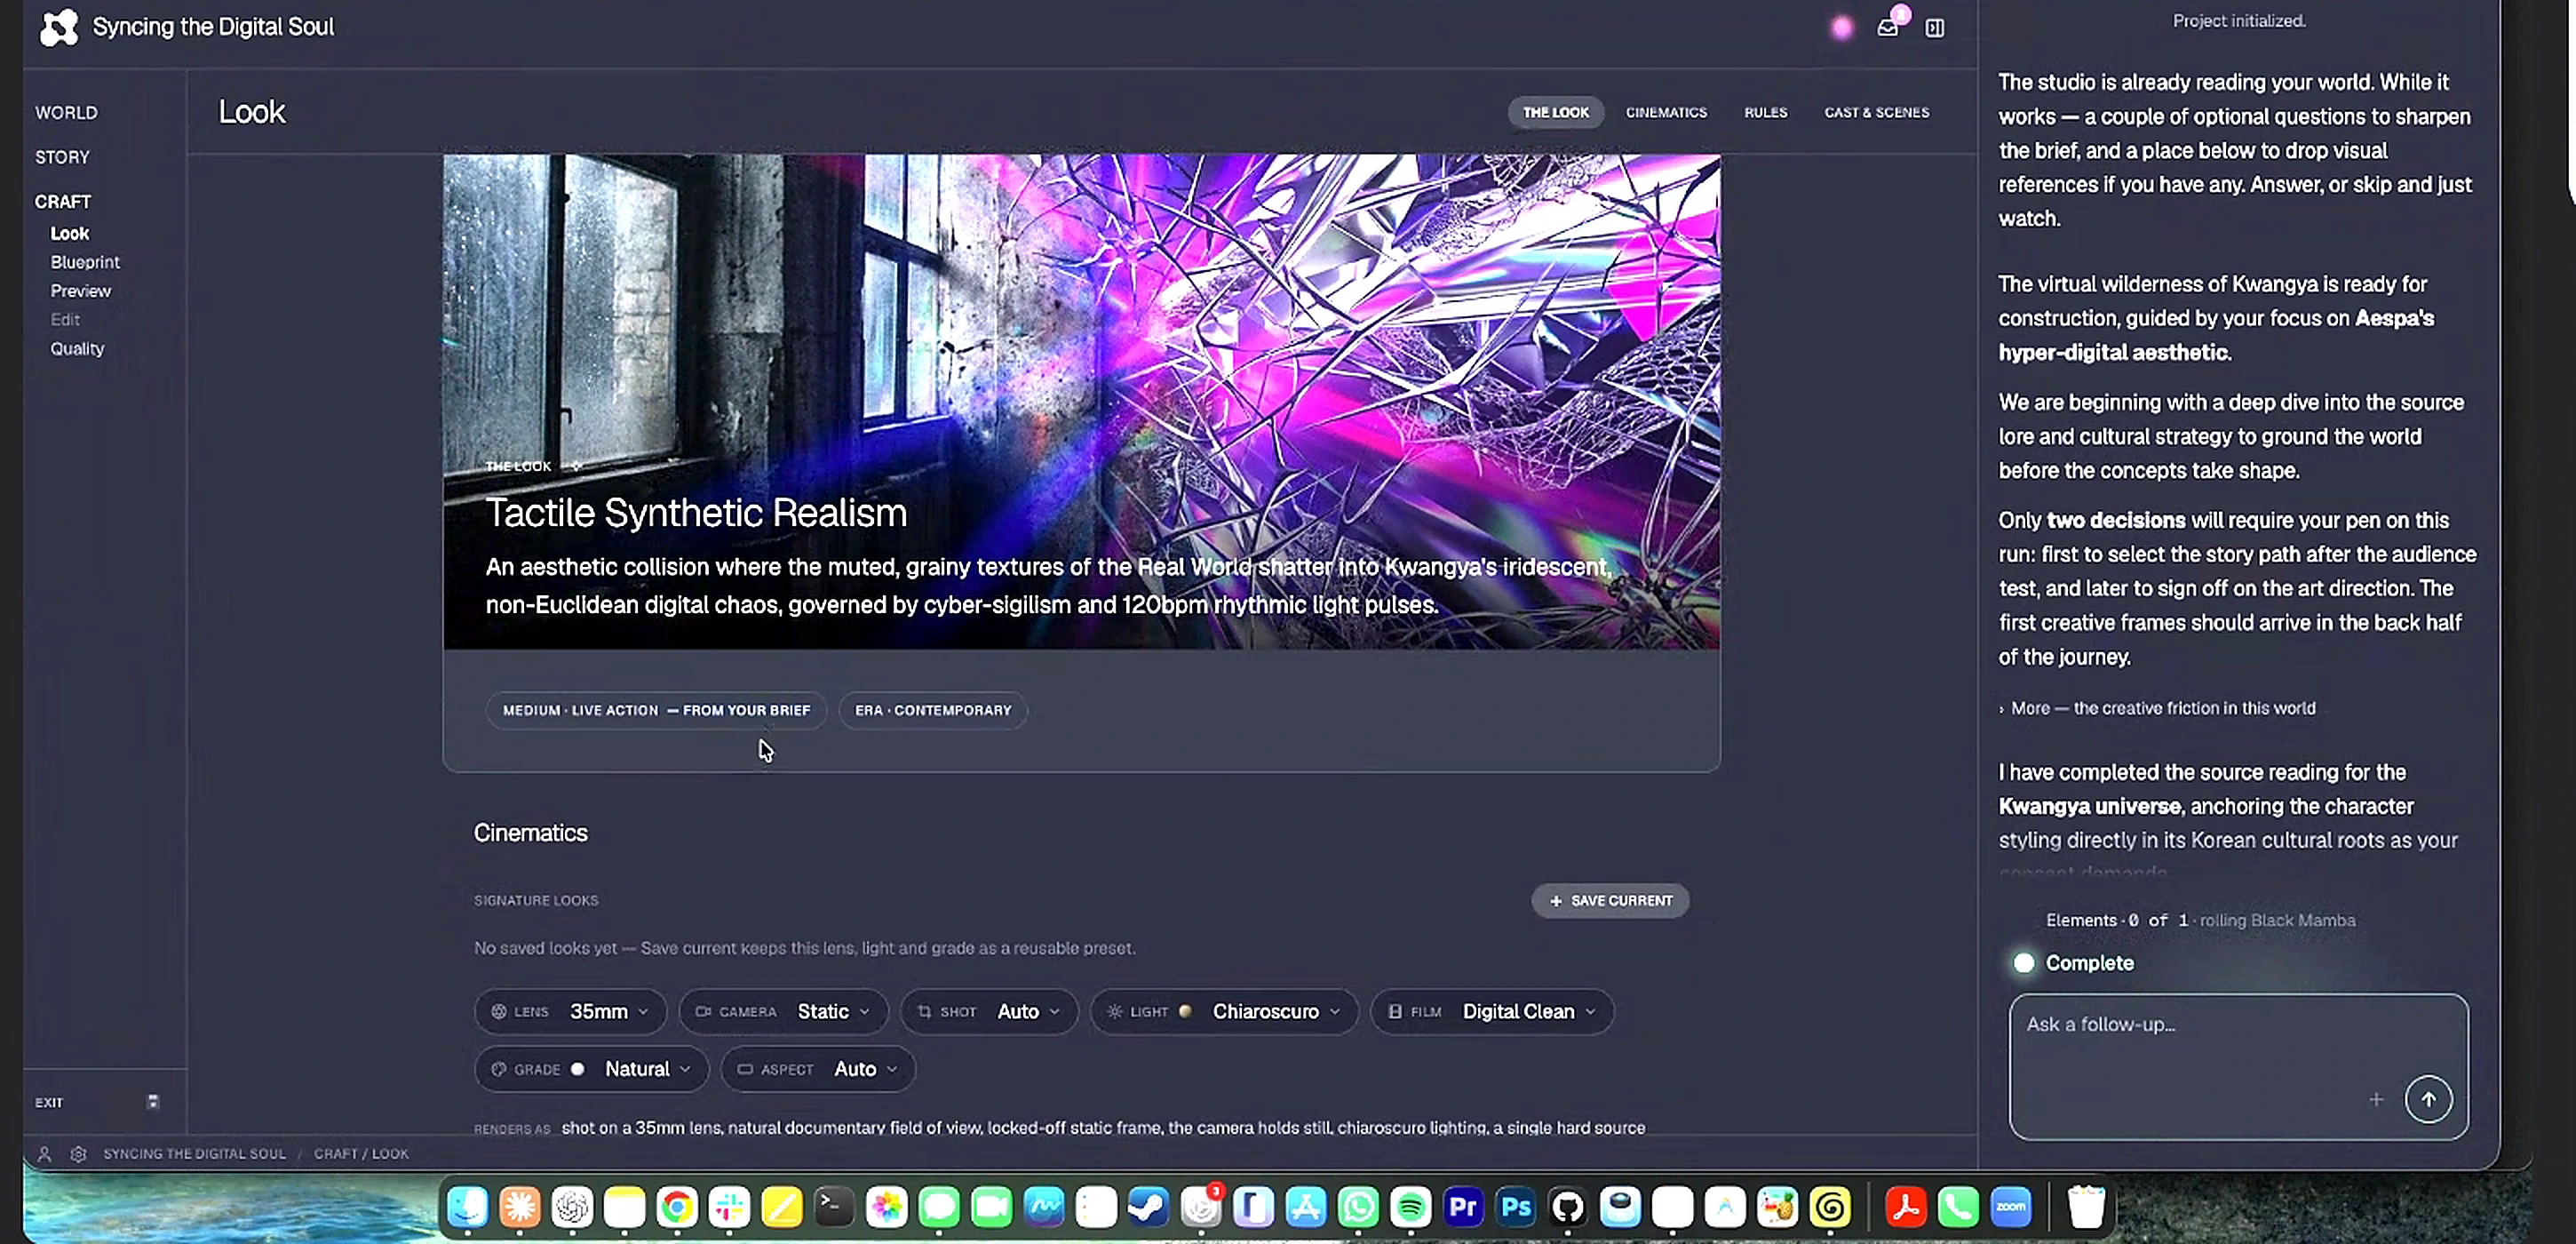Click the ERA · CONTEMPORARY chip

click(932, 710)
